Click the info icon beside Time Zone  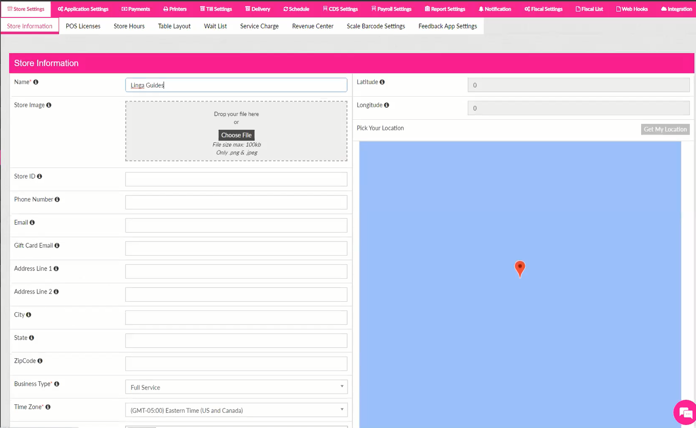tap(48, 407)
